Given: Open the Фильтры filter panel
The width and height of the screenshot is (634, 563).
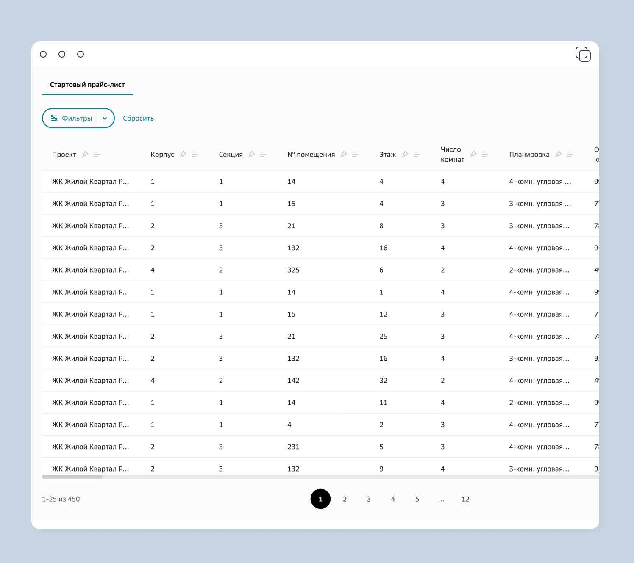Looking at the screenshot, I should click(71, 118).
